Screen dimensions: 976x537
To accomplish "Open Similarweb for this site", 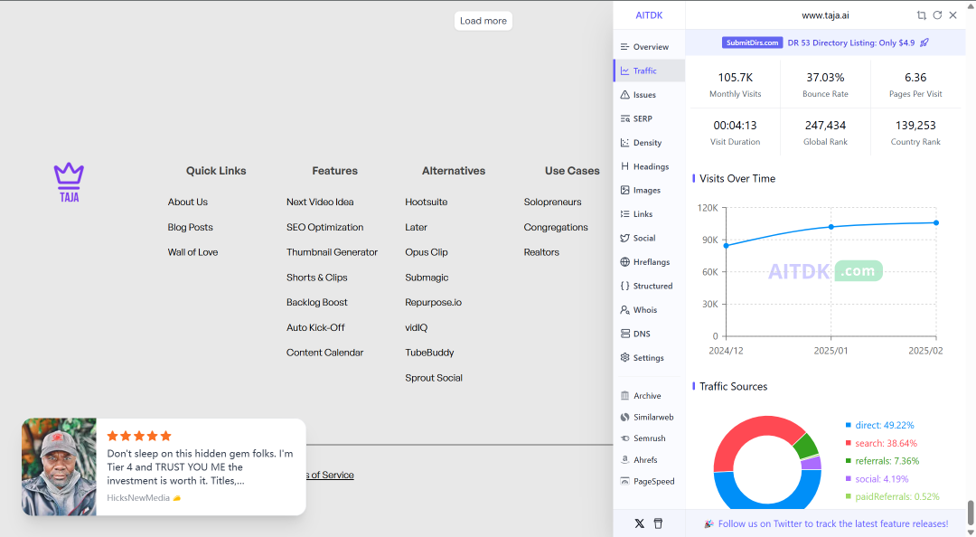I will point(649,417).
